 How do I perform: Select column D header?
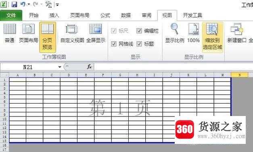[x=69, y=75]
